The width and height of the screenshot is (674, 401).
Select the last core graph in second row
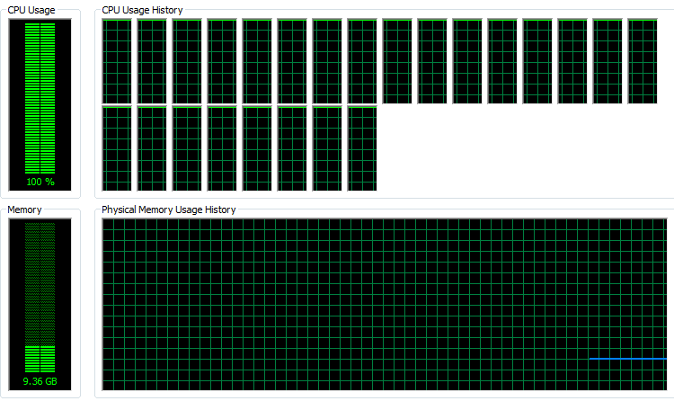(362, 148)
